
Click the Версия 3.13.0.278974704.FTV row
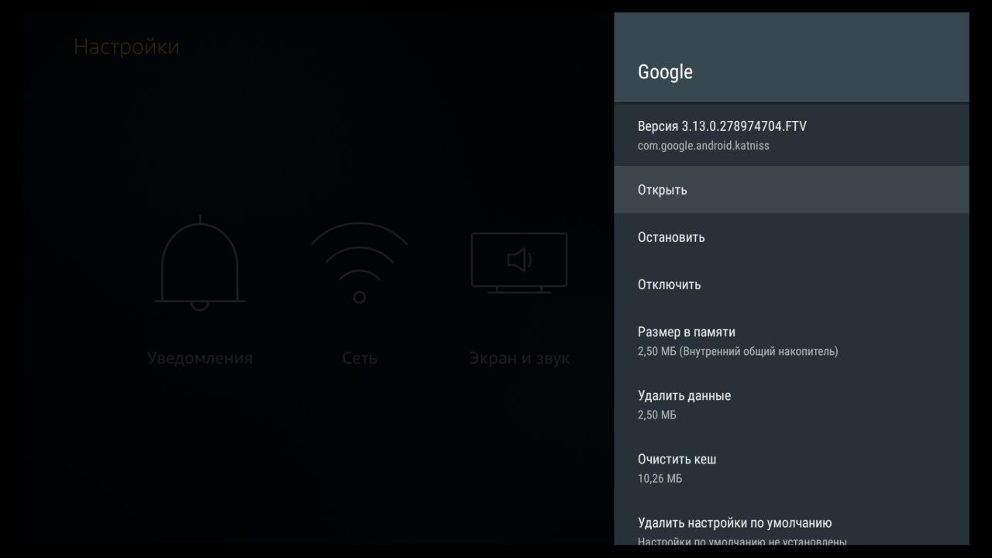coord(791,135)
